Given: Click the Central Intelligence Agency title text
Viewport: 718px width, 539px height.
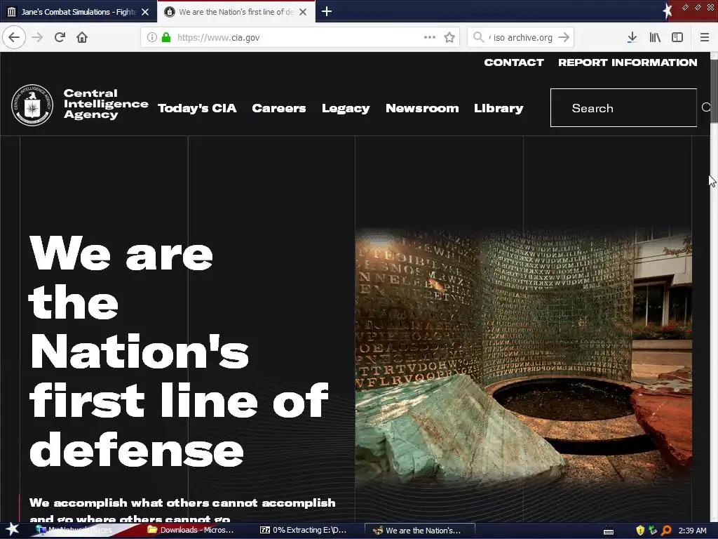Looking at the screenshot, I should coord(106,104).
